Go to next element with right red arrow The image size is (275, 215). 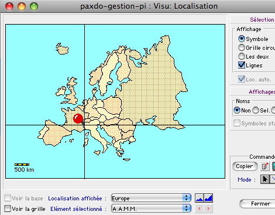[208, 209]
